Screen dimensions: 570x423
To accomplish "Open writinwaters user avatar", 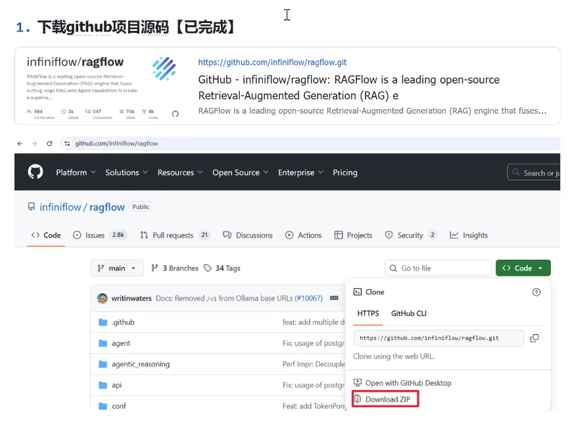I will click(x=102, y=298).
